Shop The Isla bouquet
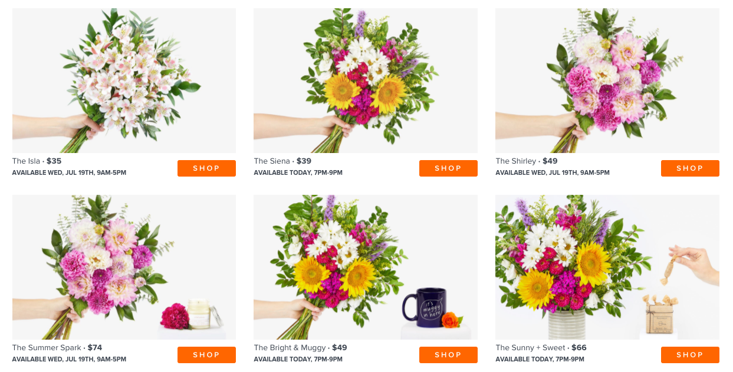The height and width of the screenshot is (372, 733). (206, 168)
